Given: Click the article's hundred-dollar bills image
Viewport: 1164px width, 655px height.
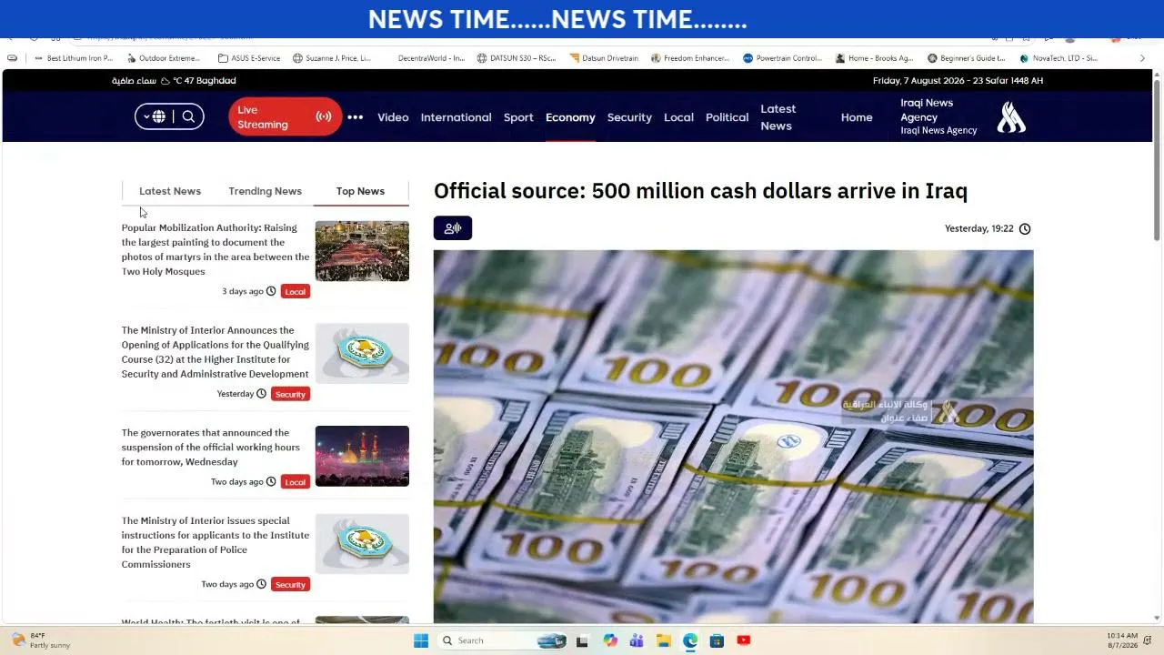Looking at the screenshot, I should click(x=733, y=437).
